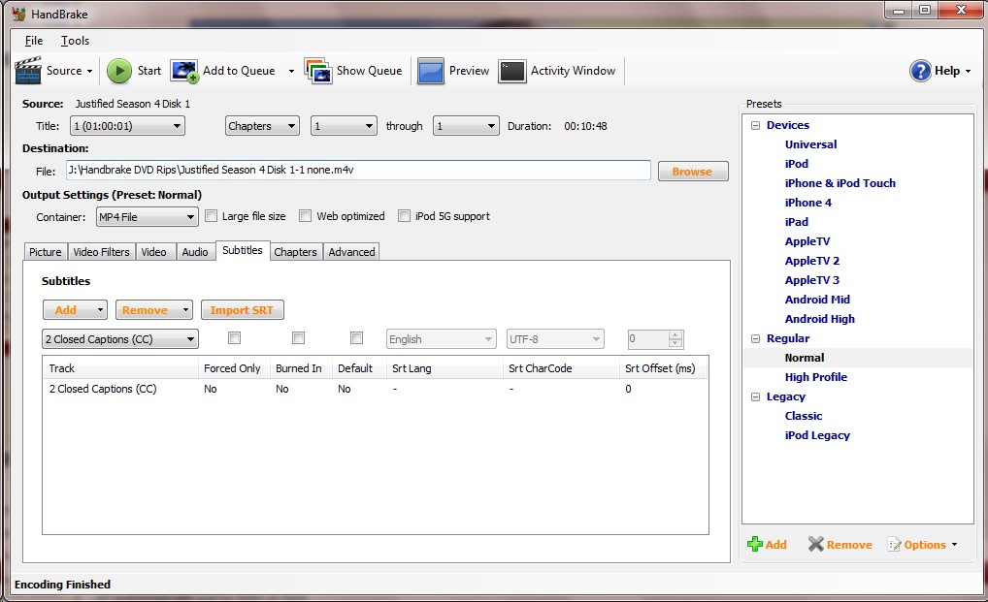The width and height of the screenshot is (988, 602).
Task: Click the subtitle Add button
Action: pyautogui.click(x=75, y=309)
